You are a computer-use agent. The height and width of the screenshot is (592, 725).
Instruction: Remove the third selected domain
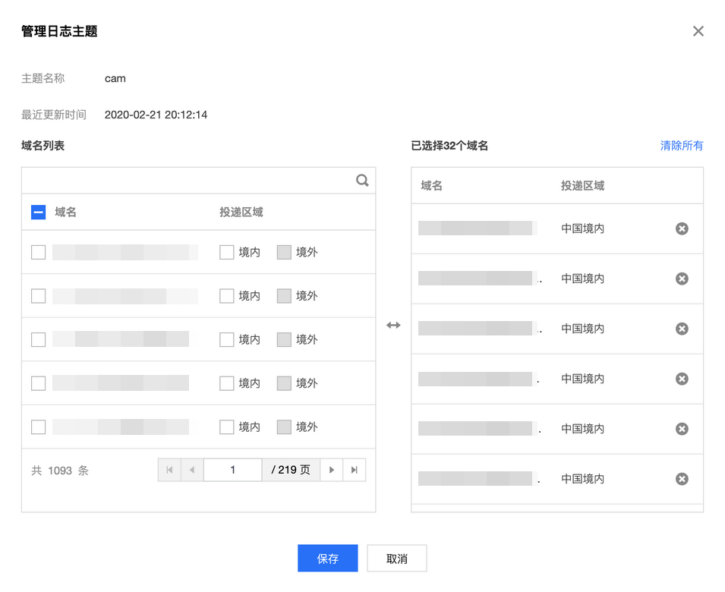(682, 329)
